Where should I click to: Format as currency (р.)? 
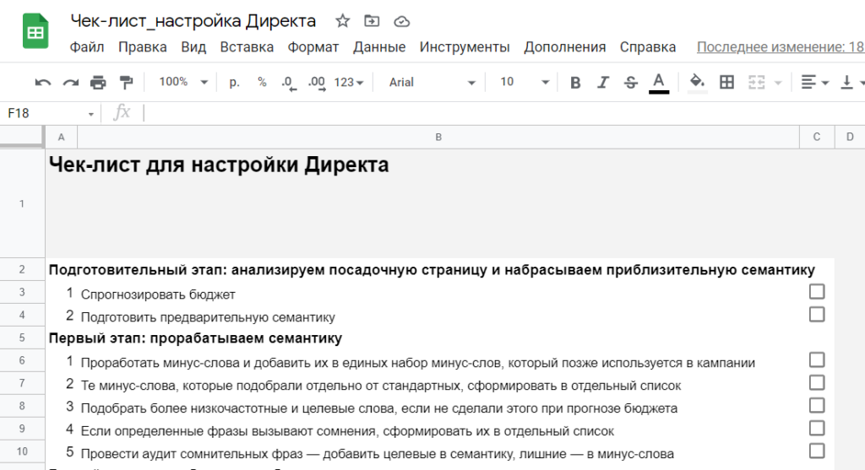point(235,82)
